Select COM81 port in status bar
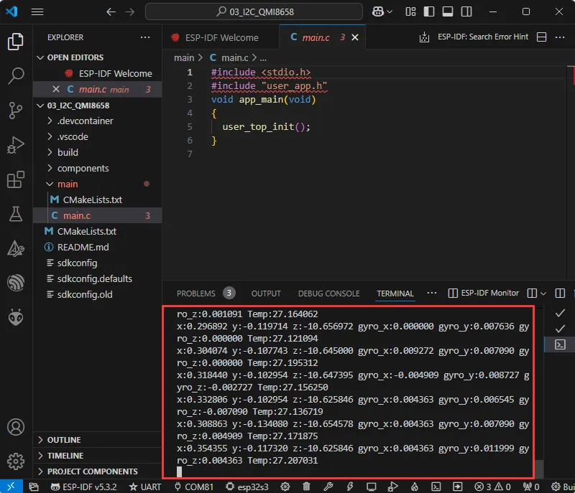The height and width of the screenshot is (493, 575). click(x=195, y=487)
